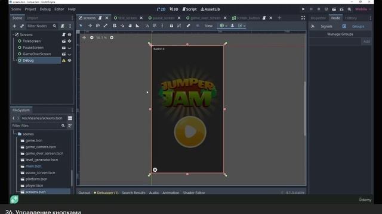Toggle FileSystem split view mode
Image resolution: width=382 pixels, height=214 pixels.
coord(70,118)
